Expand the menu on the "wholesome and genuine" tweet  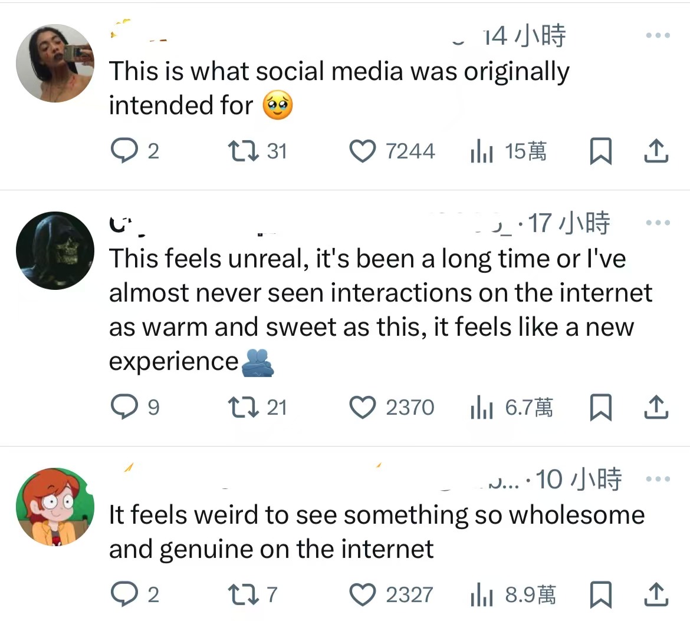click(x=658, y=479)
